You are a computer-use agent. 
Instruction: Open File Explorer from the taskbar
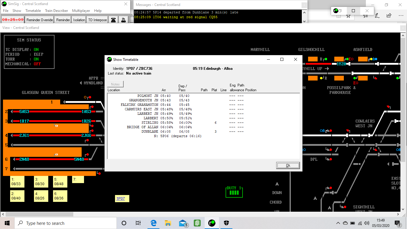[x=168, y=223]
